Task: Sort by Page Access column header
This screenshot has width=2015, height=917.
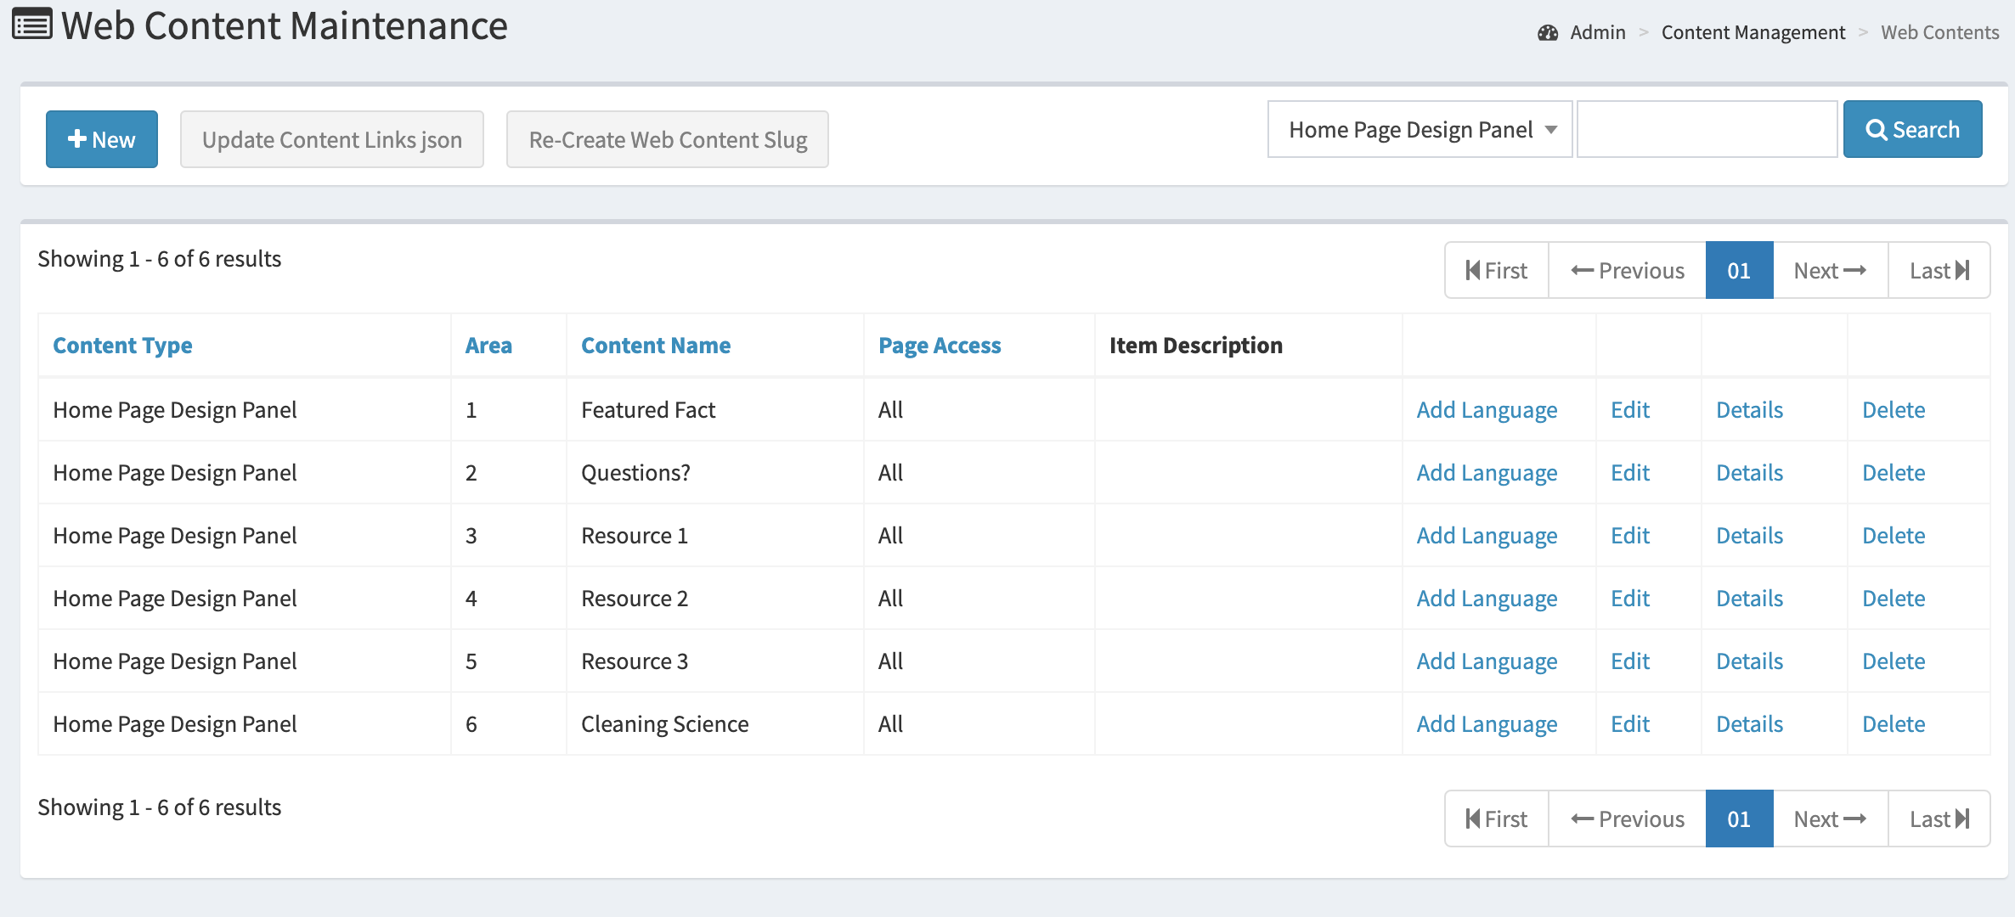Action: pyautogui.click(x=940, y=346)
